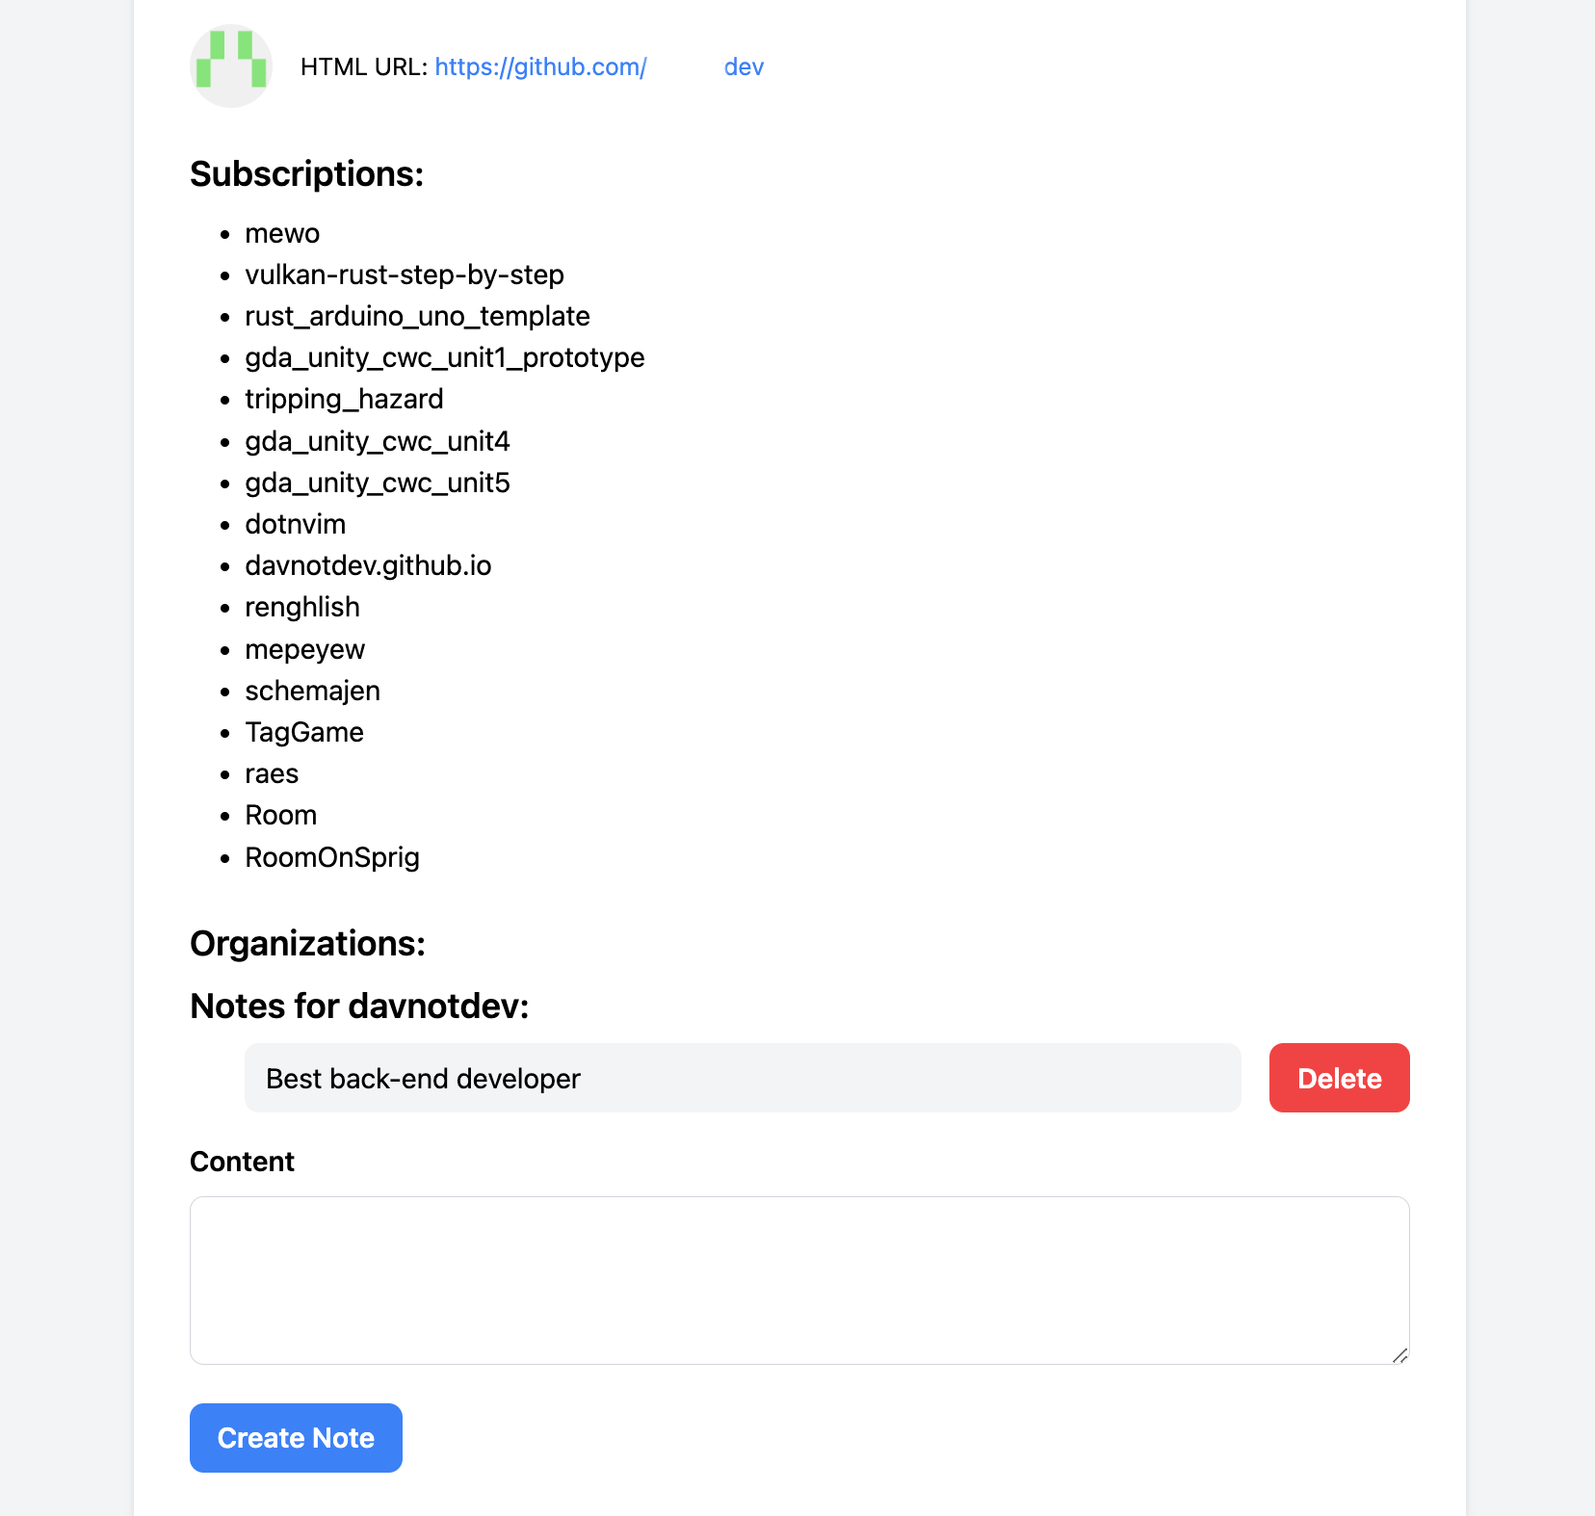This screenshot has height=1516, width=1595.
Task: Select the tripping_hazard list item
Action: tap(344, 399)
